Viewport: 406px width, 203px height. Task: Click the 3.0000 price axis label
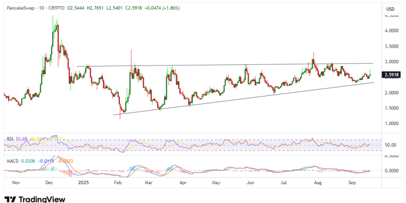pyautogui.click(x=391, y=61)
